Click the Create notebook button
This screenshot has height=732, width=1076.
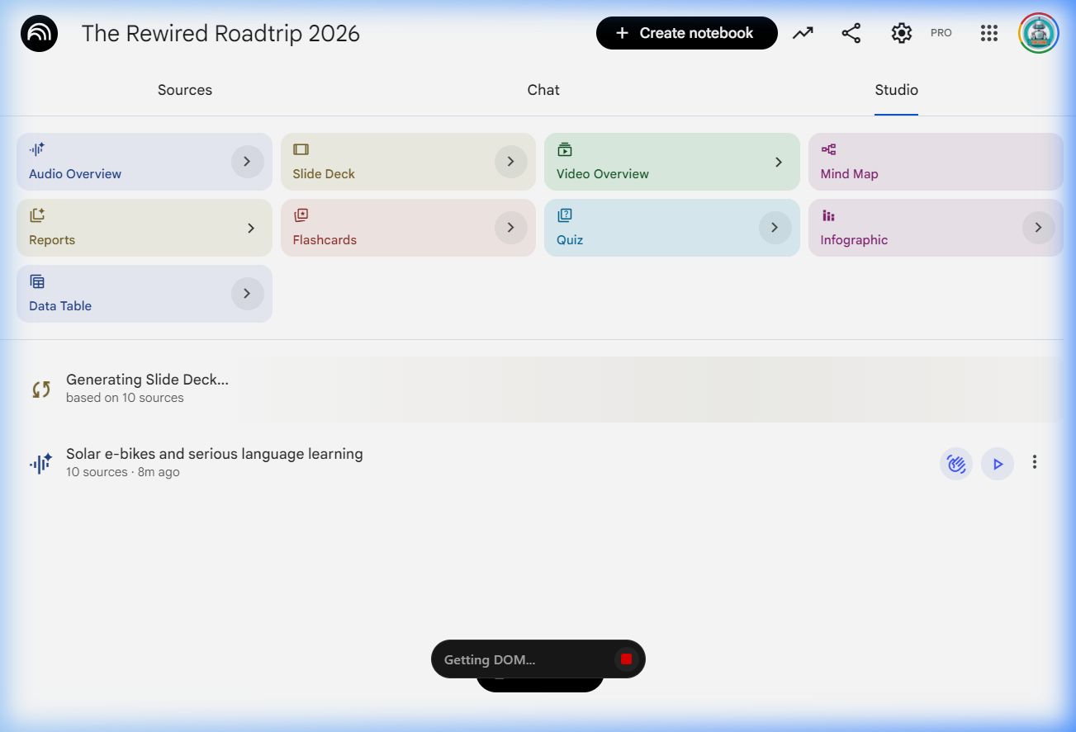coord(686,33)
